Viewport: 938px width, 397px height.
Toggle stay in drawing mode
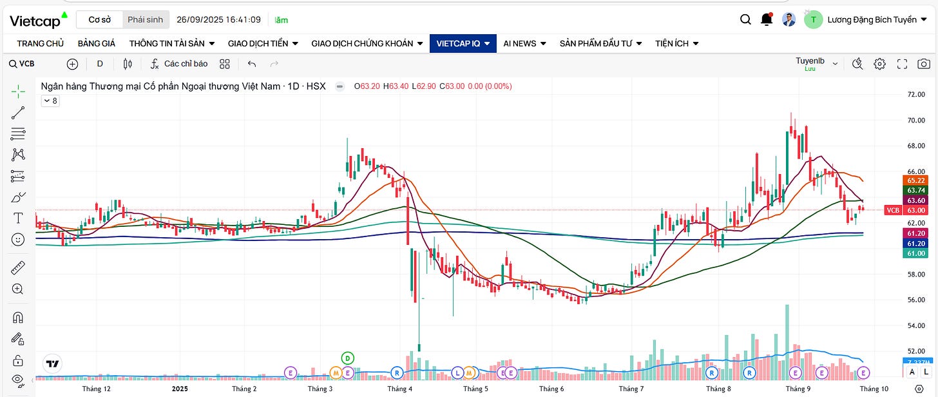(x=18, y=338)
